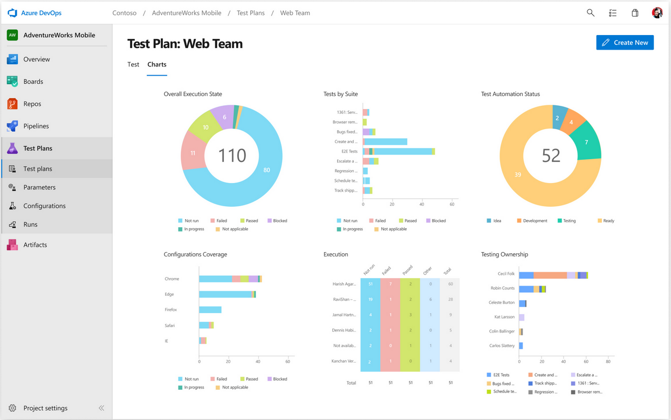Click the AdventureWorks Mobile breadcrumb link
This screenshot has height=420, width=671.
tap(187, 13)
